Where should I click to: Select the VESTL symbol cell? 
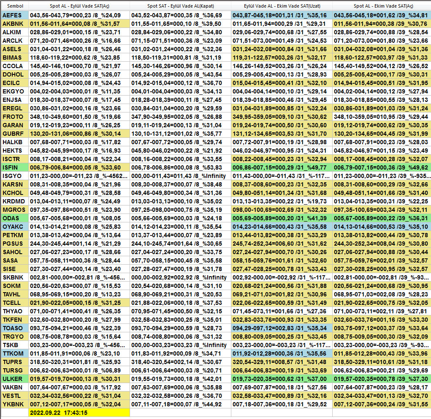(15, 396)
